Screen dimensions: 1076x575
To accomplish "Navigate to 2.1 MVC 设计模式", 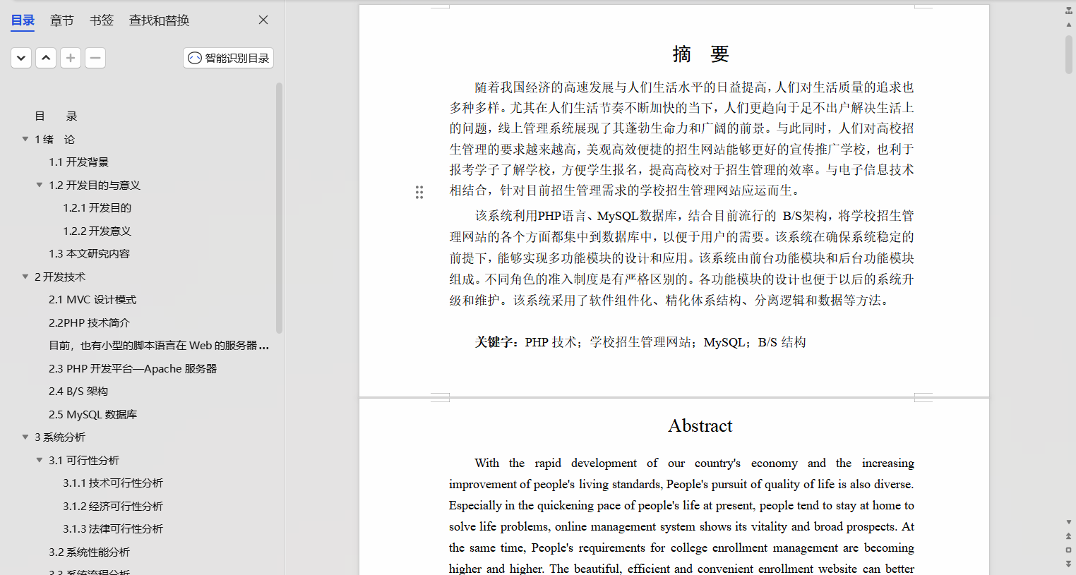I will click(92, 300).
